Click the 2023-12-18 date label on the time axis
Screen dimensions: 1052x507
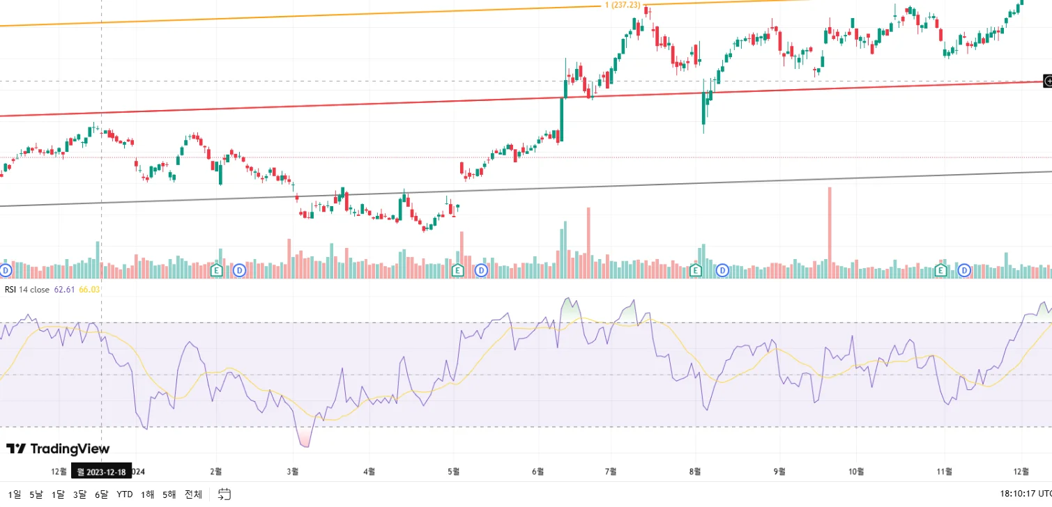pyautogui.click(x=102, y=472)
